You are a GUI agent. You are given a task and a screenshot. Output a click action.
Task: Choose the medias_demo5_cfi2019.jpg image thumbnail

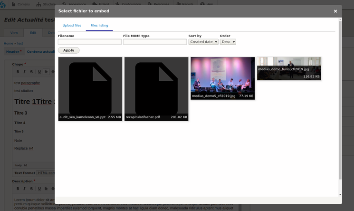point(222,78)
